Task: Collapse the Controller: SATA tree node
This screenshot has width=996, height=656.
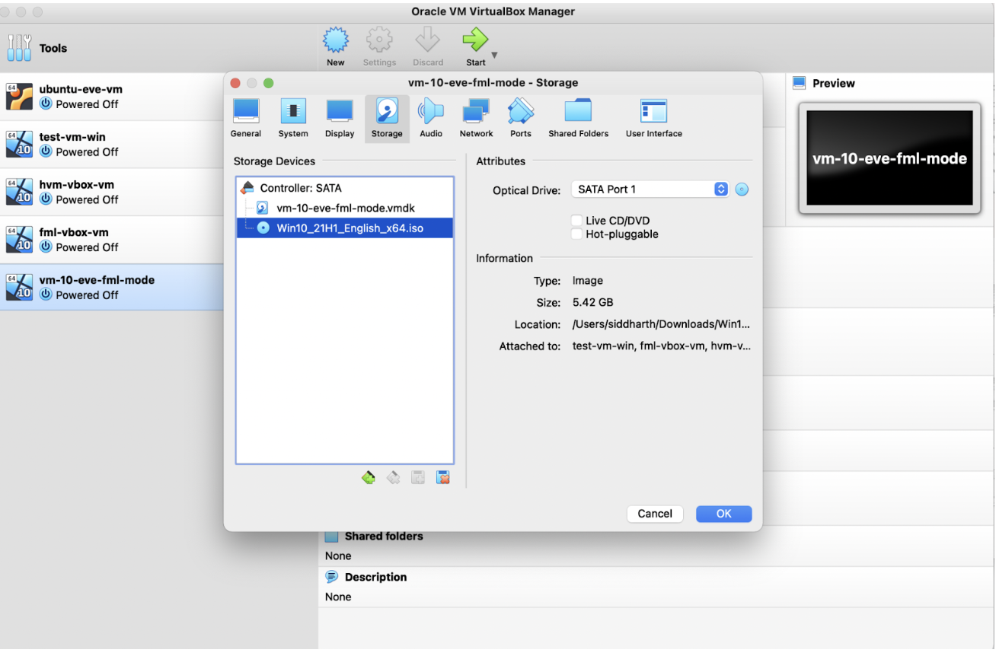Action: coord(247,188)
